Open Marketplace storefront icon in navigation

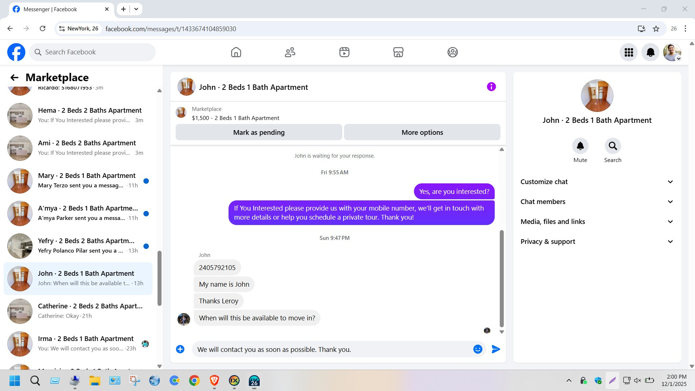[x=398, y=52]
